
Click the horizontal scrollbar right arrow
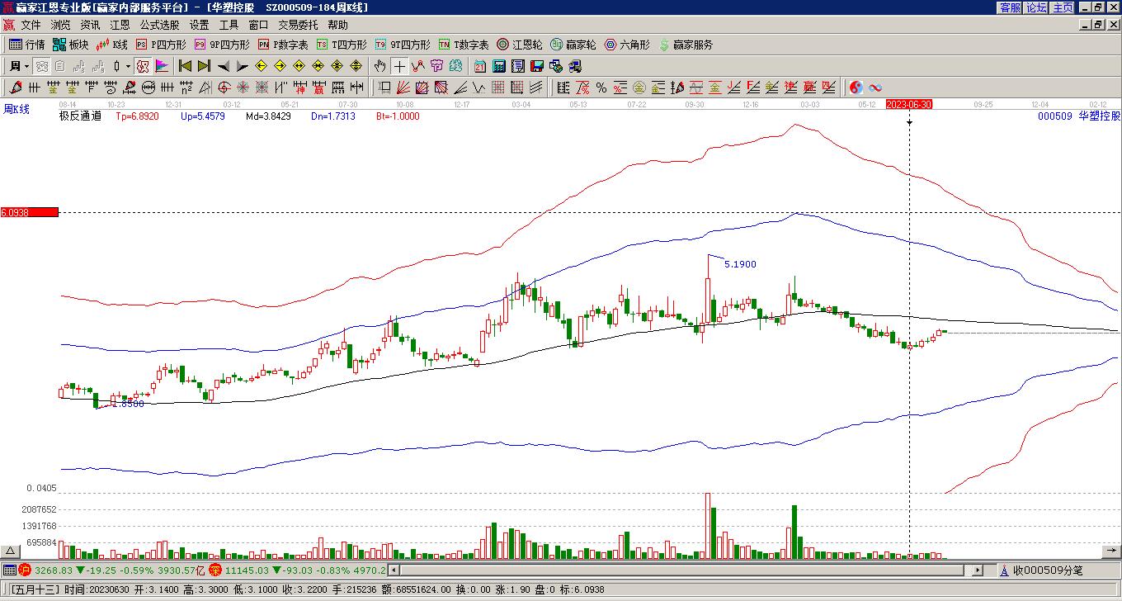coord(978,570)
